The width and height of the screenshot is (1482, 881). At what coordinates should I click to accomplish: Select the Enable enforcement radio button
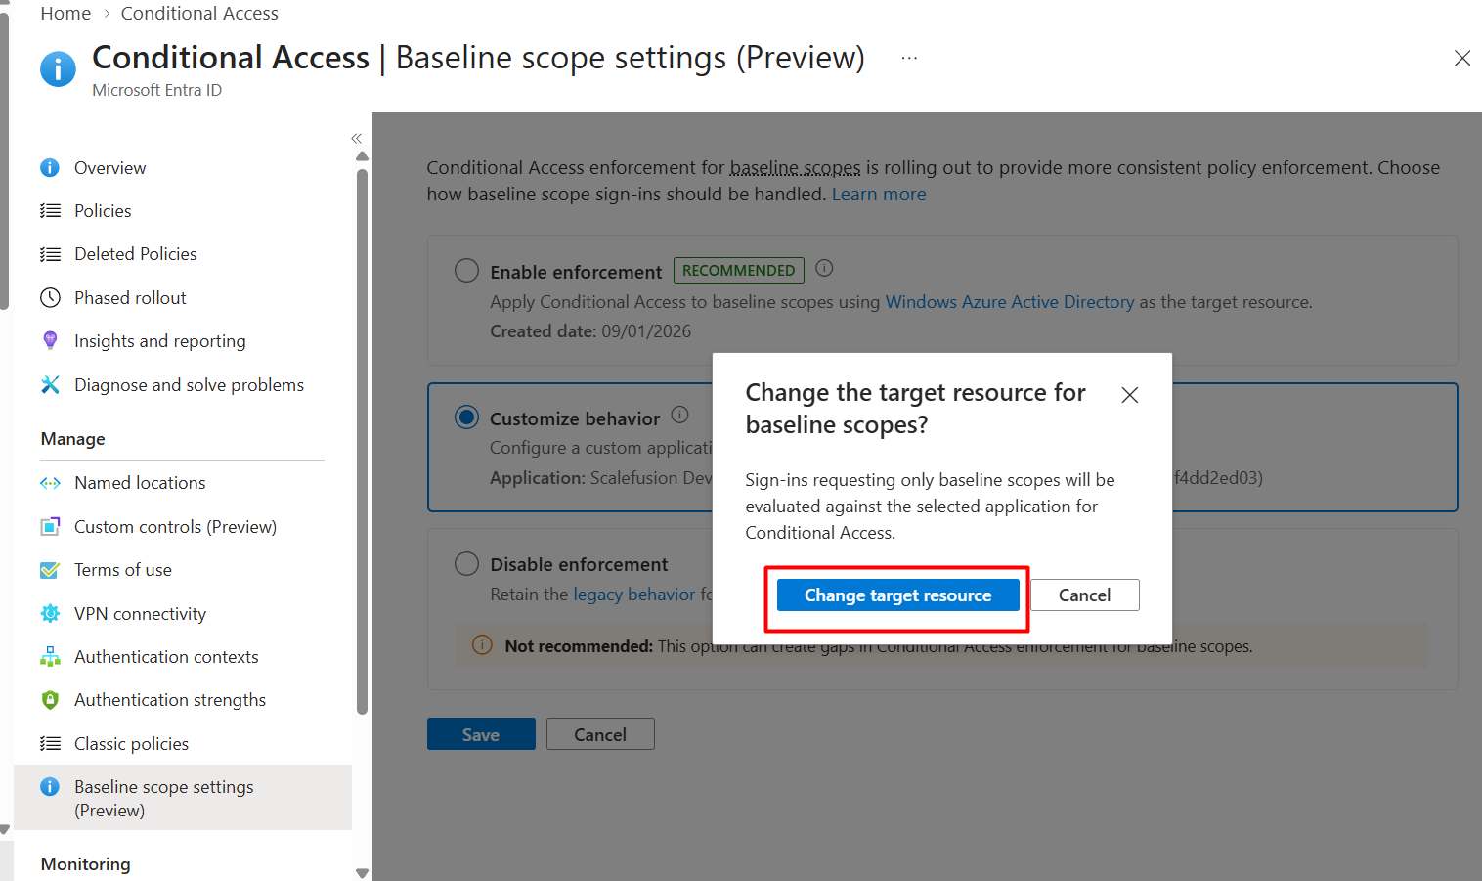coord(466,271)
